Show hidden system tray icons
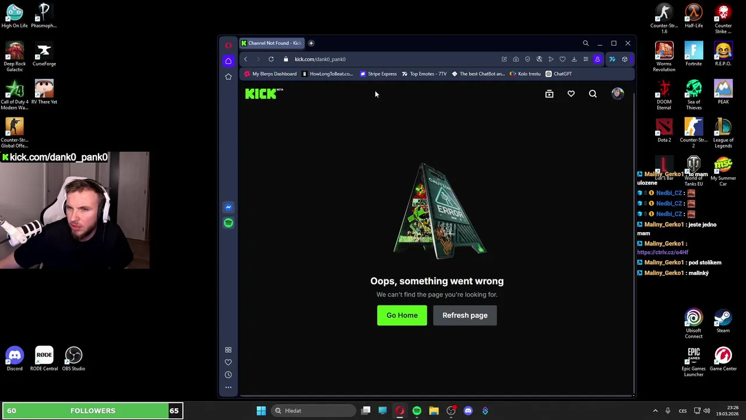The height and width of the screenshot is (420, 746). [655, 411]
